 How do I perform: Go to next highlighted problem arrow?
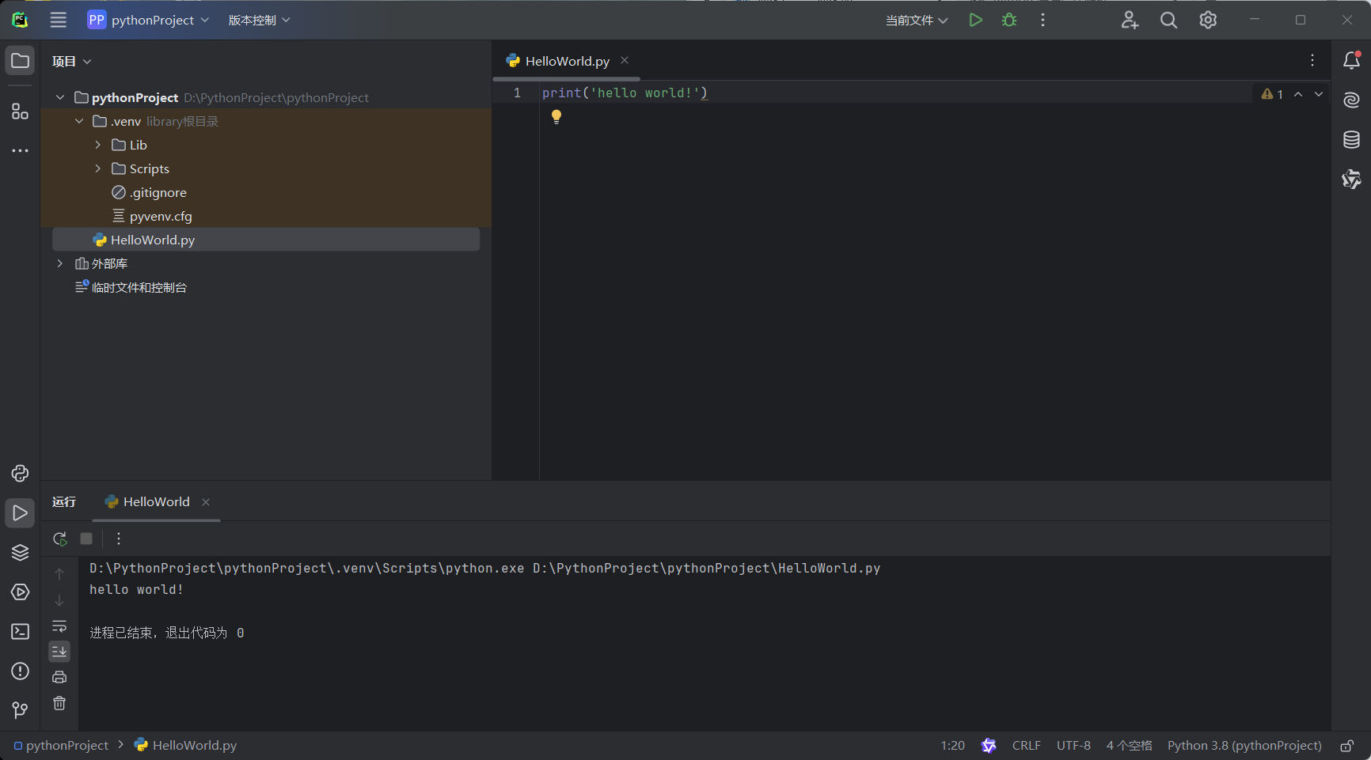[x=1319, y=94]
